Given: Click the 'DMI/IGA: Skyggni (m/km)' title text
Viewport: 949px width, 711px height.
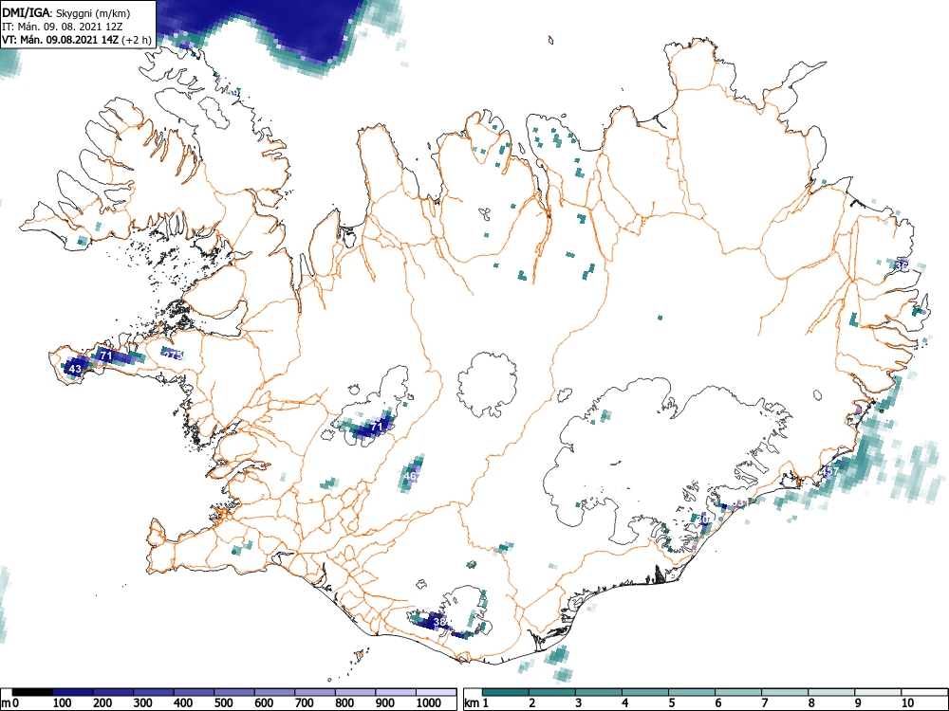Looking at the screenshot, I should pyautogui.click(x=66, y=13).
